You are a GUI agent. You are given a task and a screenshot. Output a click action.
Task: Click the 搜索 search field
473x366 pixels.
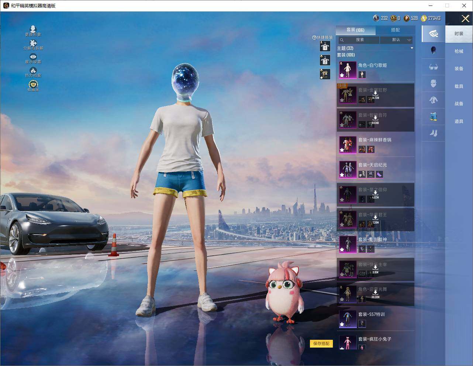click(358, 40)
